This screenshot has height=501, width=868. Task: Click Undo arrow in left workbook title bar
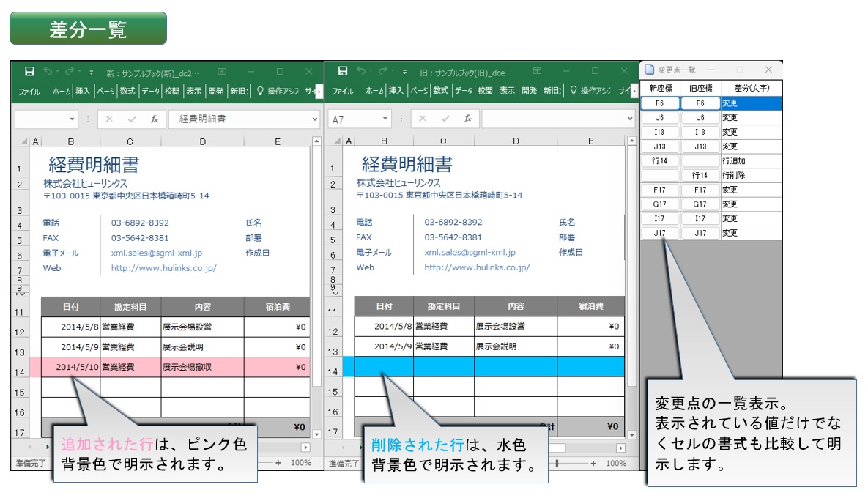pos(48,72)
